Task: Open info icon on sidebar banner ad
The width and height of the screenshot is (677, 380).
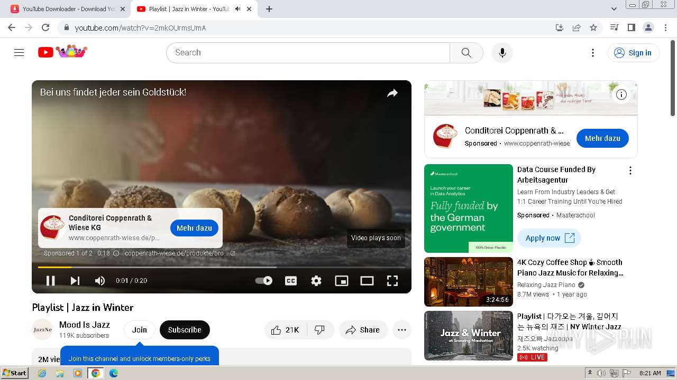Action: [621, 94]
